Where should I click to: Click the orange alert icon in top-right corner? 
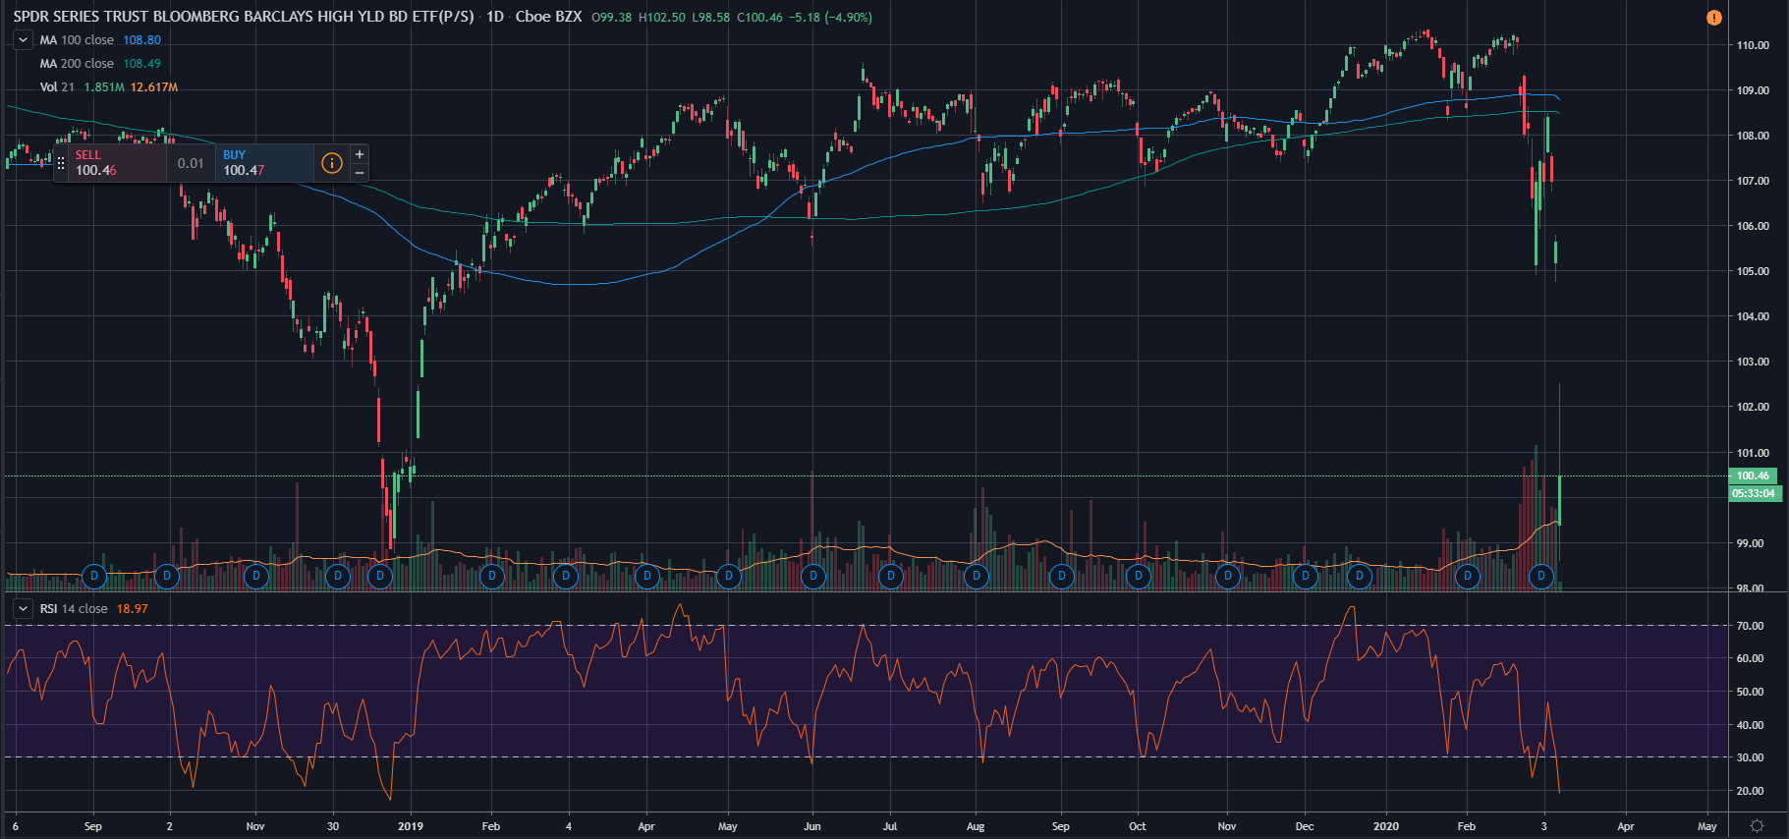coord(1713,18)
